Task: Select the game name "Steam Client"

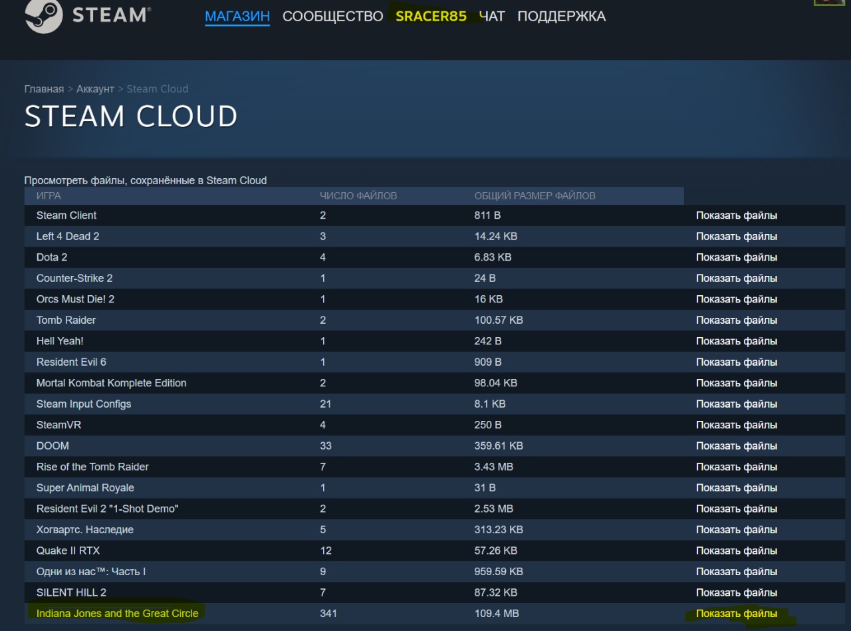Action: click(x=66, y=215)
